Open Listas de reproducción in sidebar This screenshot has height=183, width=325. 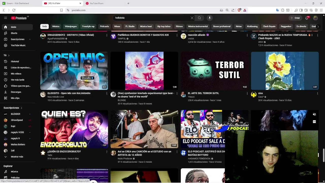pyautogui.click(x=17, y=67)
